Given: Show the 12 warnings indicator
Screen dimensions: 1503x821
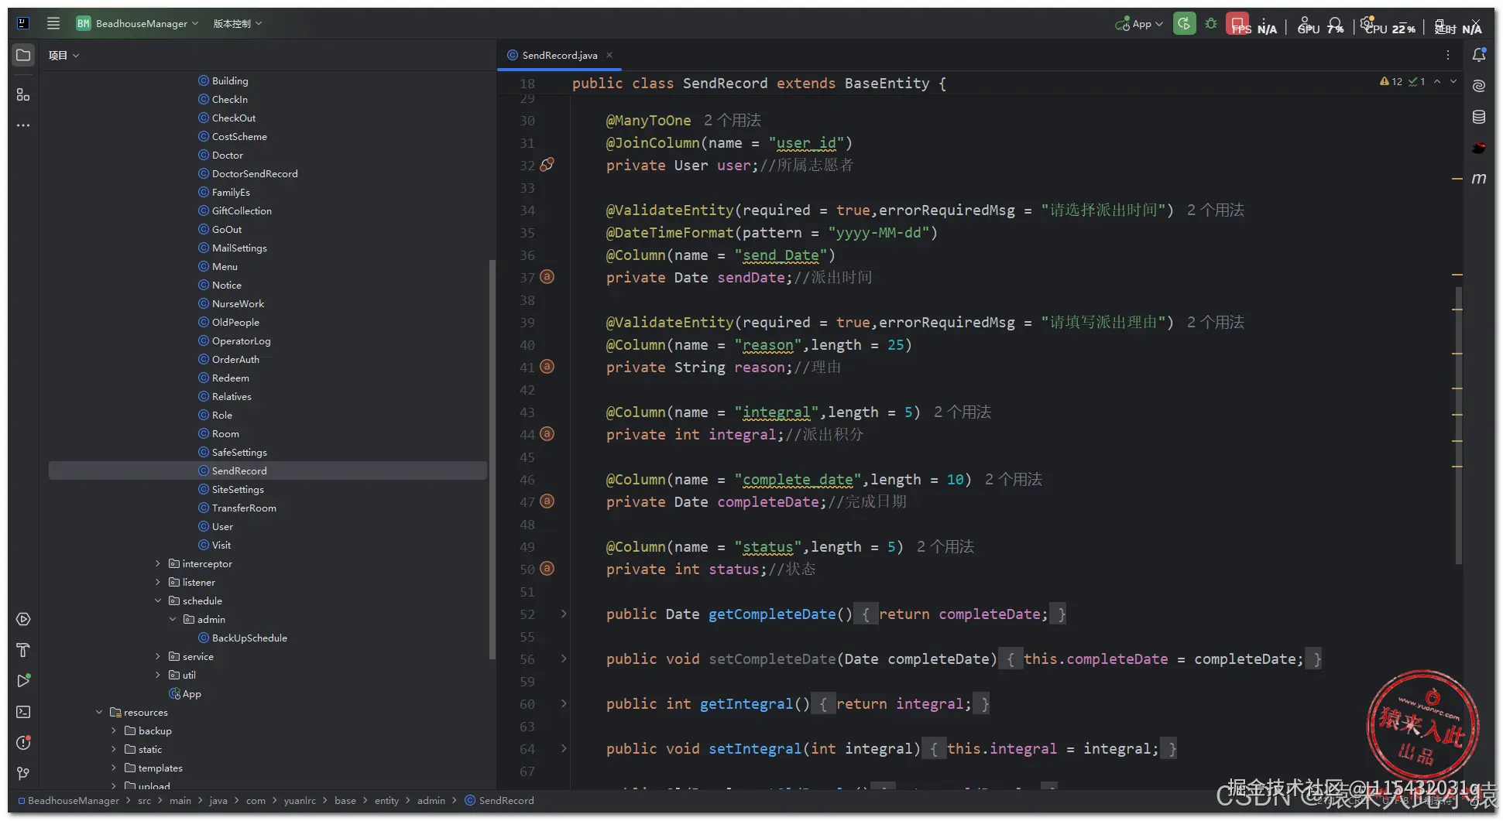Looking at the screenshot, I should tap(1391, 81).
